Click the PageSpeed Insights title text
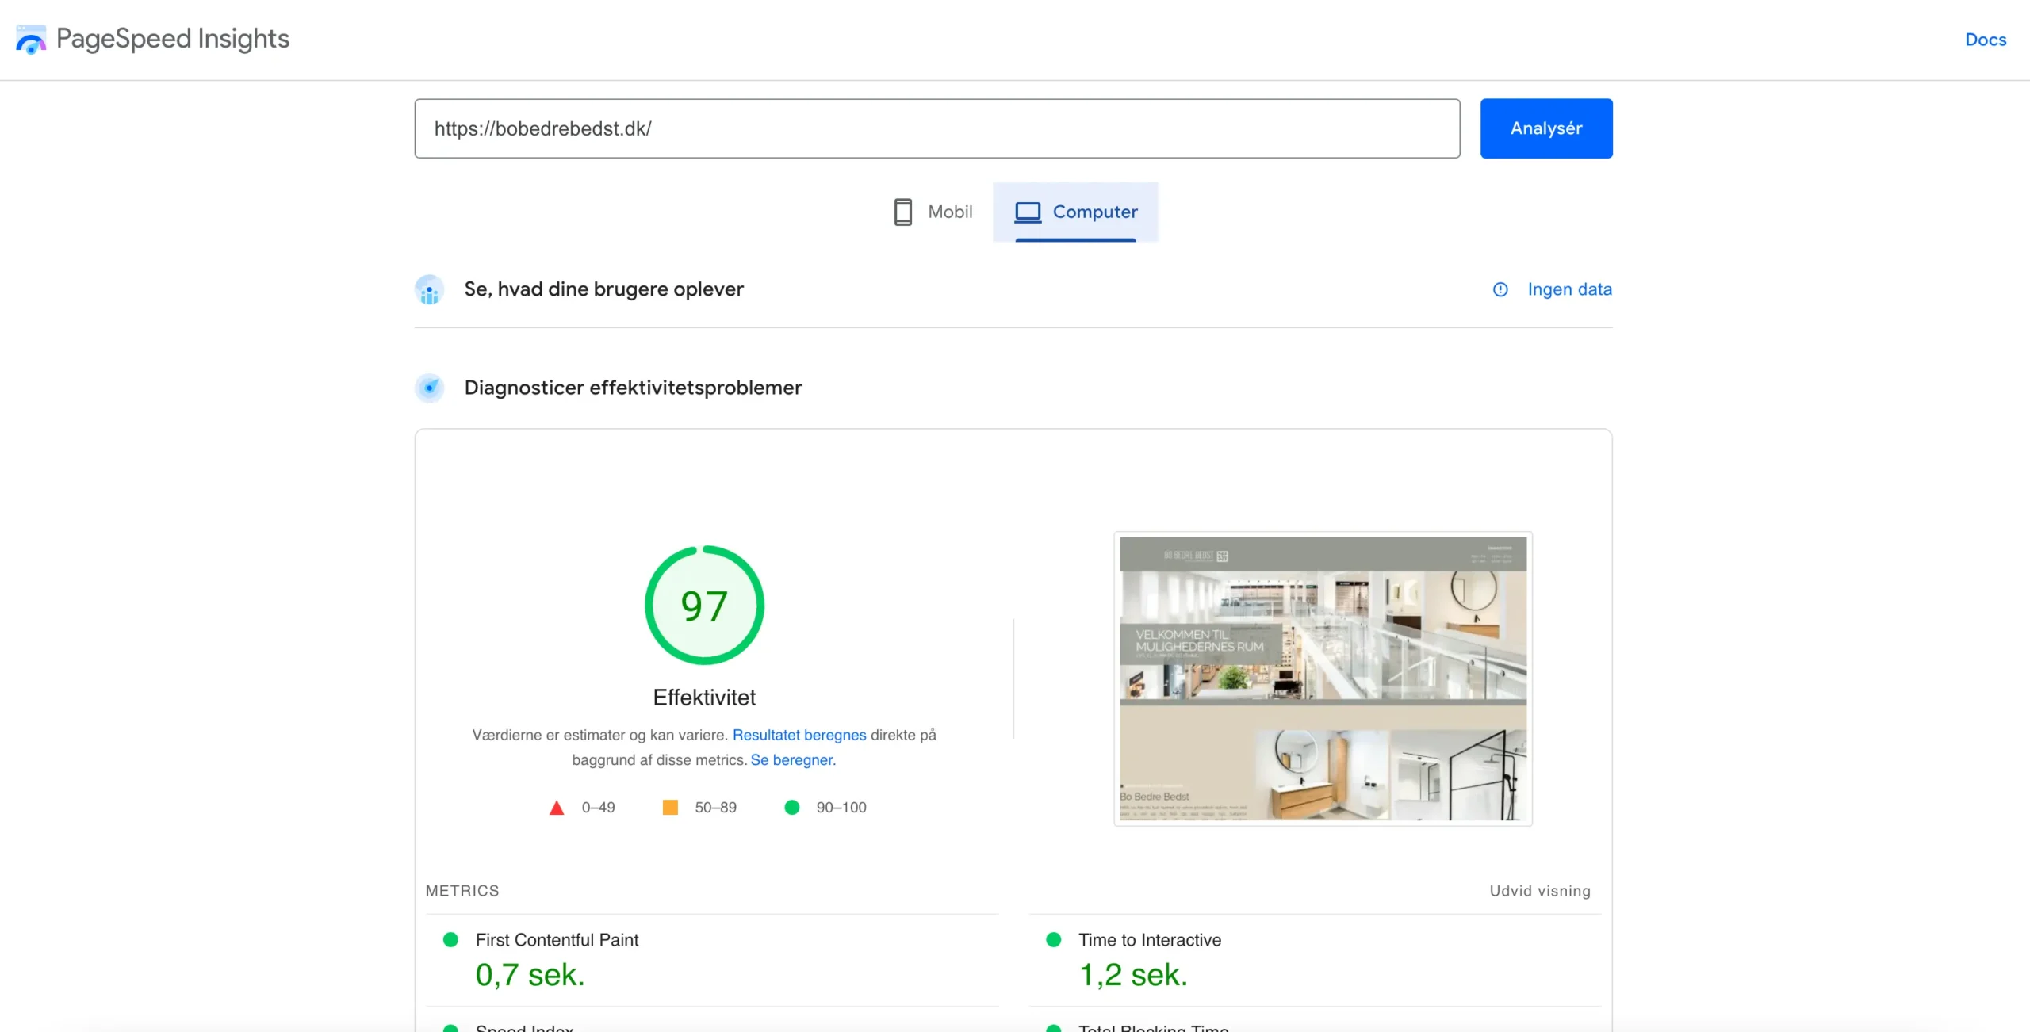This screenshot has width=2030, height=1032. click(173, 39)
